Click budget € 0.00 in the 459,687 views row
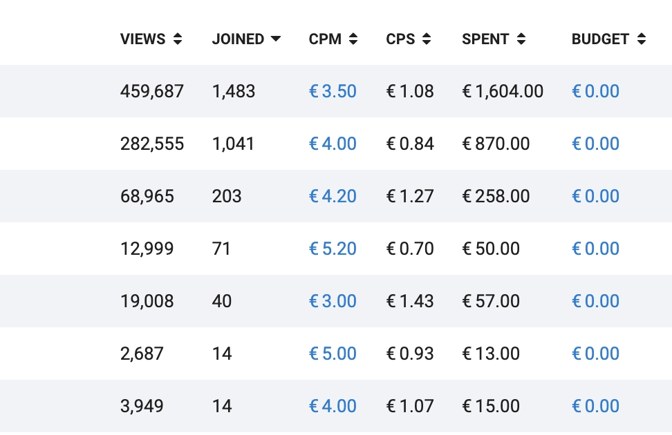Image resolution: width=672 pixels, height=435 pixels. coord(595,91)
